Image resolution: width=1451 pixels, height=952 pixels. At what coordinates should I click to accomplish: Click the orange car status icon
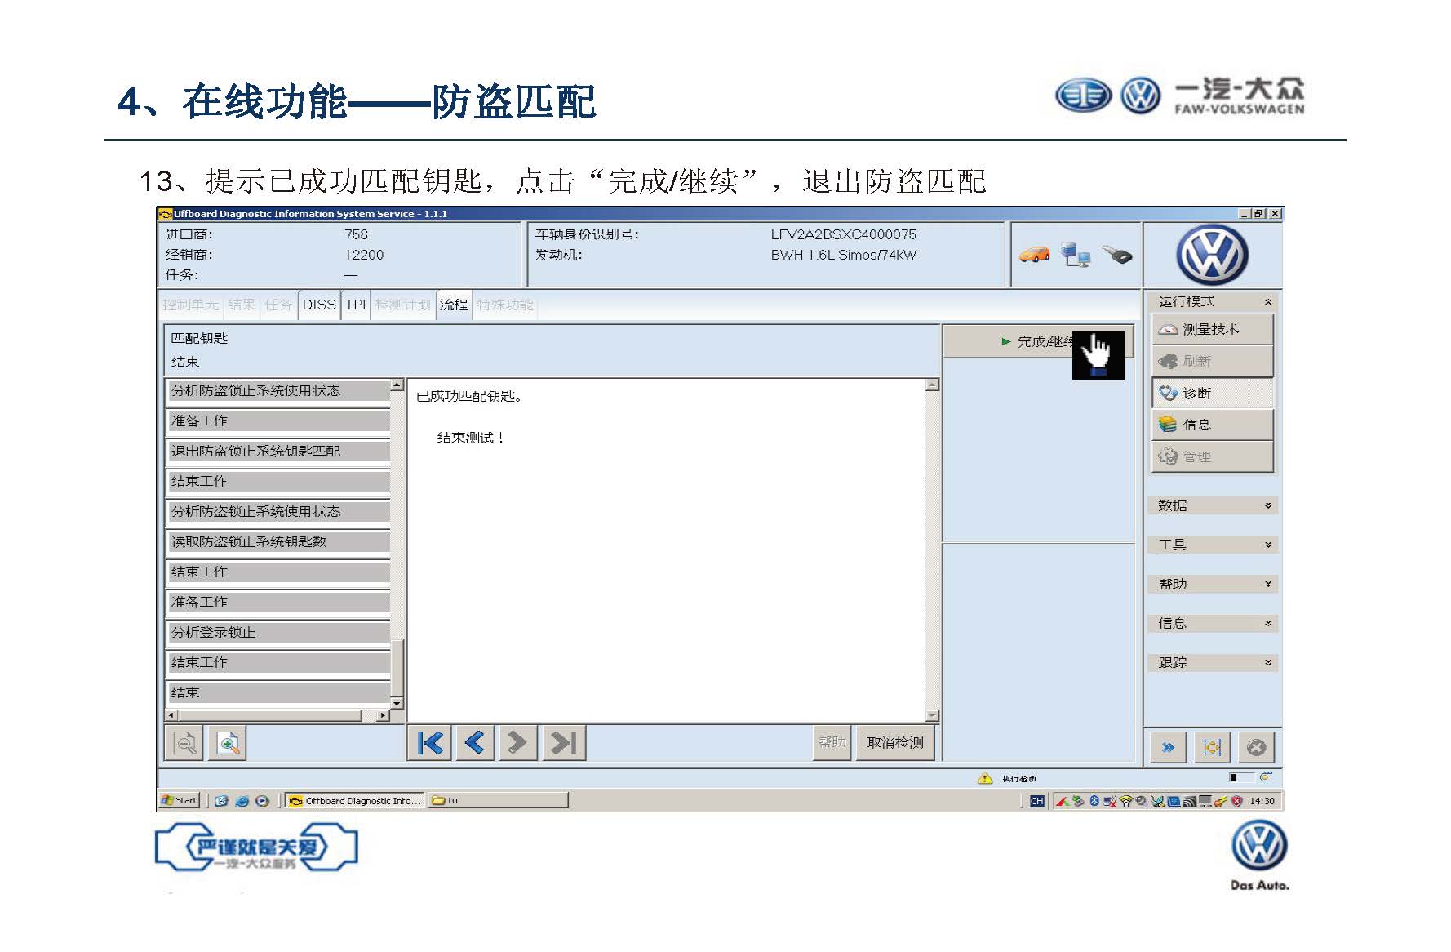pos(1034,255)
